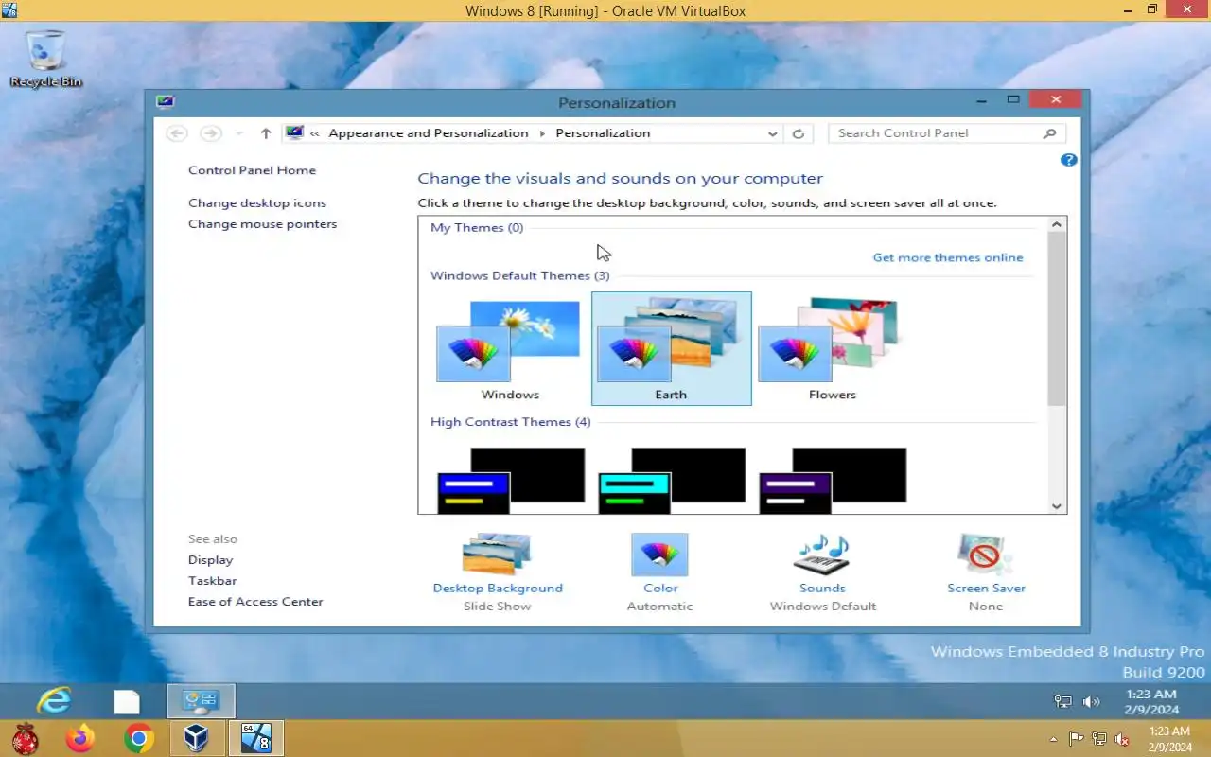
Task: Click the Back arrow in Personalization window
Action: 176,133
